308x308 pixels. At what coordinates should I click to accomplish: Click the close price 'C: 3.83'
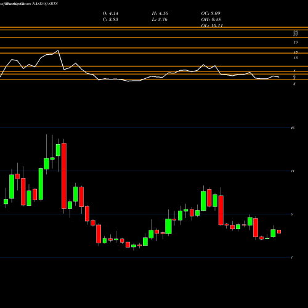pyautogui.click(x=110, y=20)
